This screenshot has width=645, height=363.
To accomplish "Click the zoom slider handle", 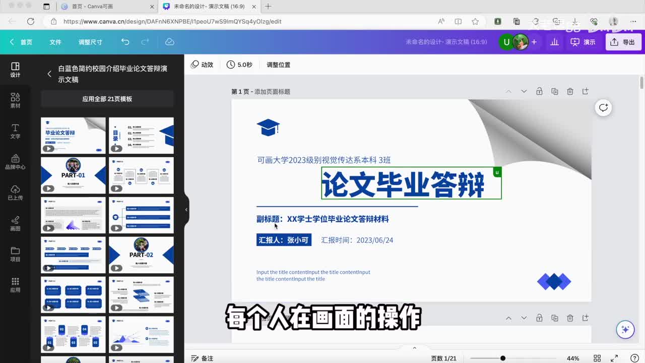I will coord(502,358).
